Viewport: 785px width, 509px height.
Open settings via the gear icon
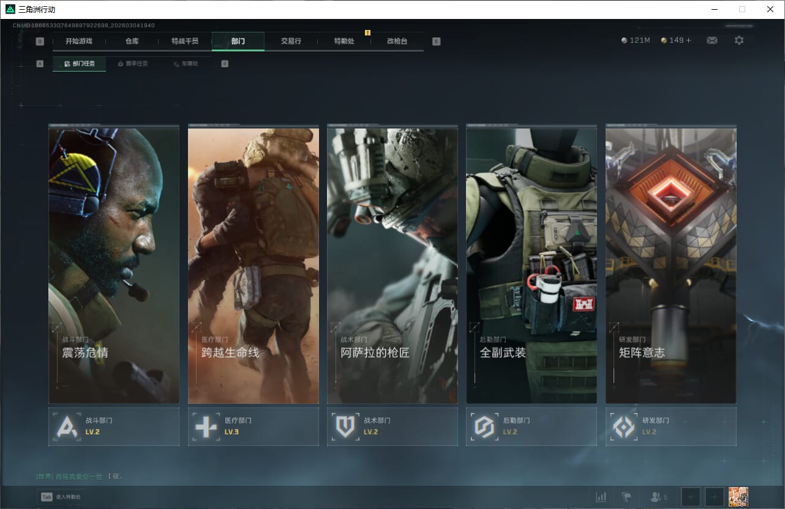(x=739, y=40)
